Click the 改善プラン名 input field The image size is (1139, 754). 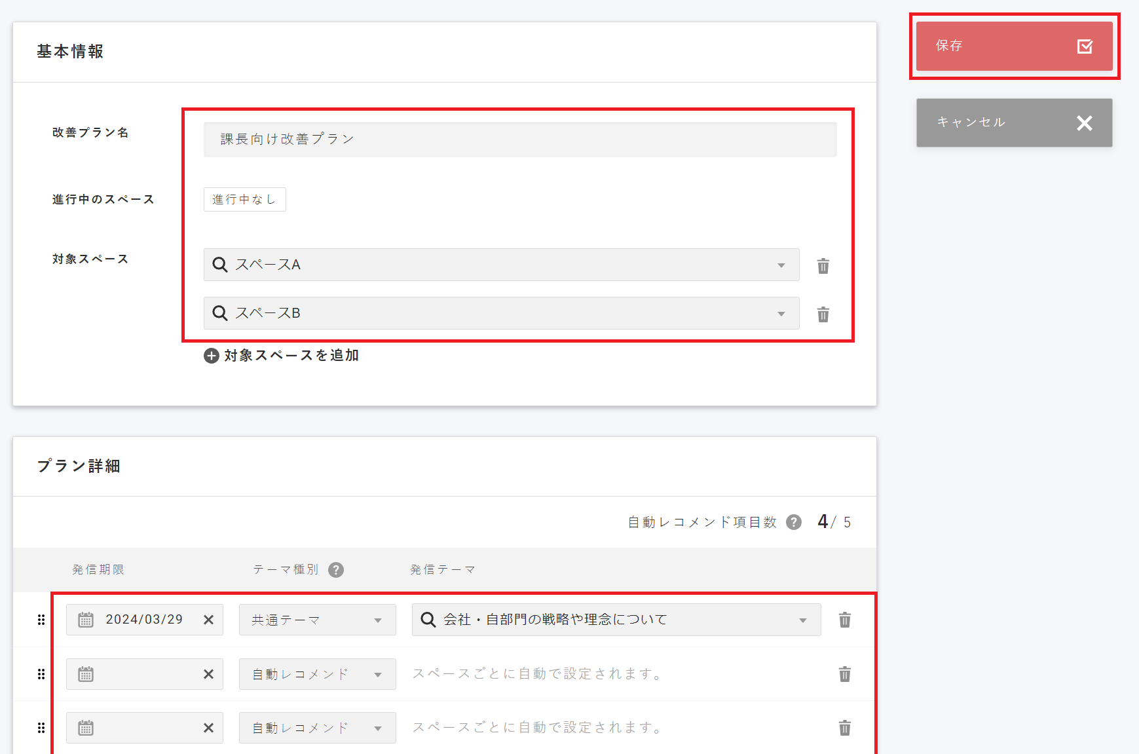click(520, 139)
